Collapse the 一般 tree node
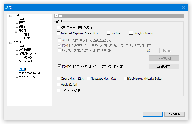192x124 pixels. point(11,16)
